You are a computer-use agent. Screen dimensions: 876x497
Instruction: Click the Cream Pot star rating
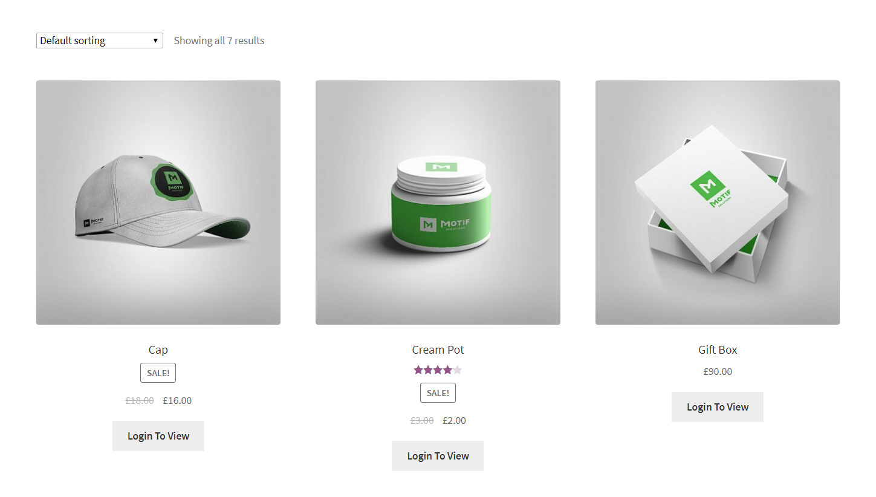click(438, 370)
